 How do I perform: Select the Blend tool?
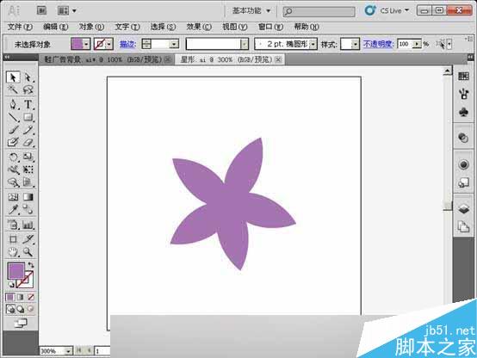point(28,209)
